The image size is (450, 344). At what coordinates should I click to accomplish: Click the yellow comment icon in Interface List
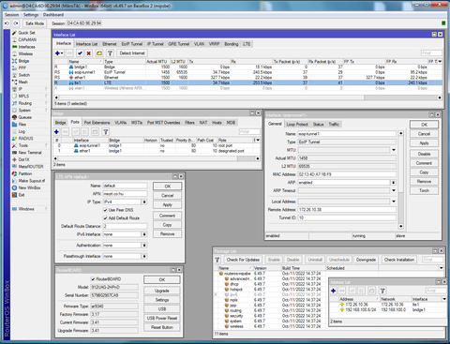99,53
